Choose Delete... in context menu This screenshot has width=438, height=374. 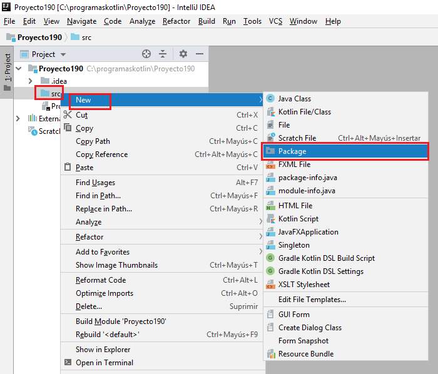pos(161,306)
